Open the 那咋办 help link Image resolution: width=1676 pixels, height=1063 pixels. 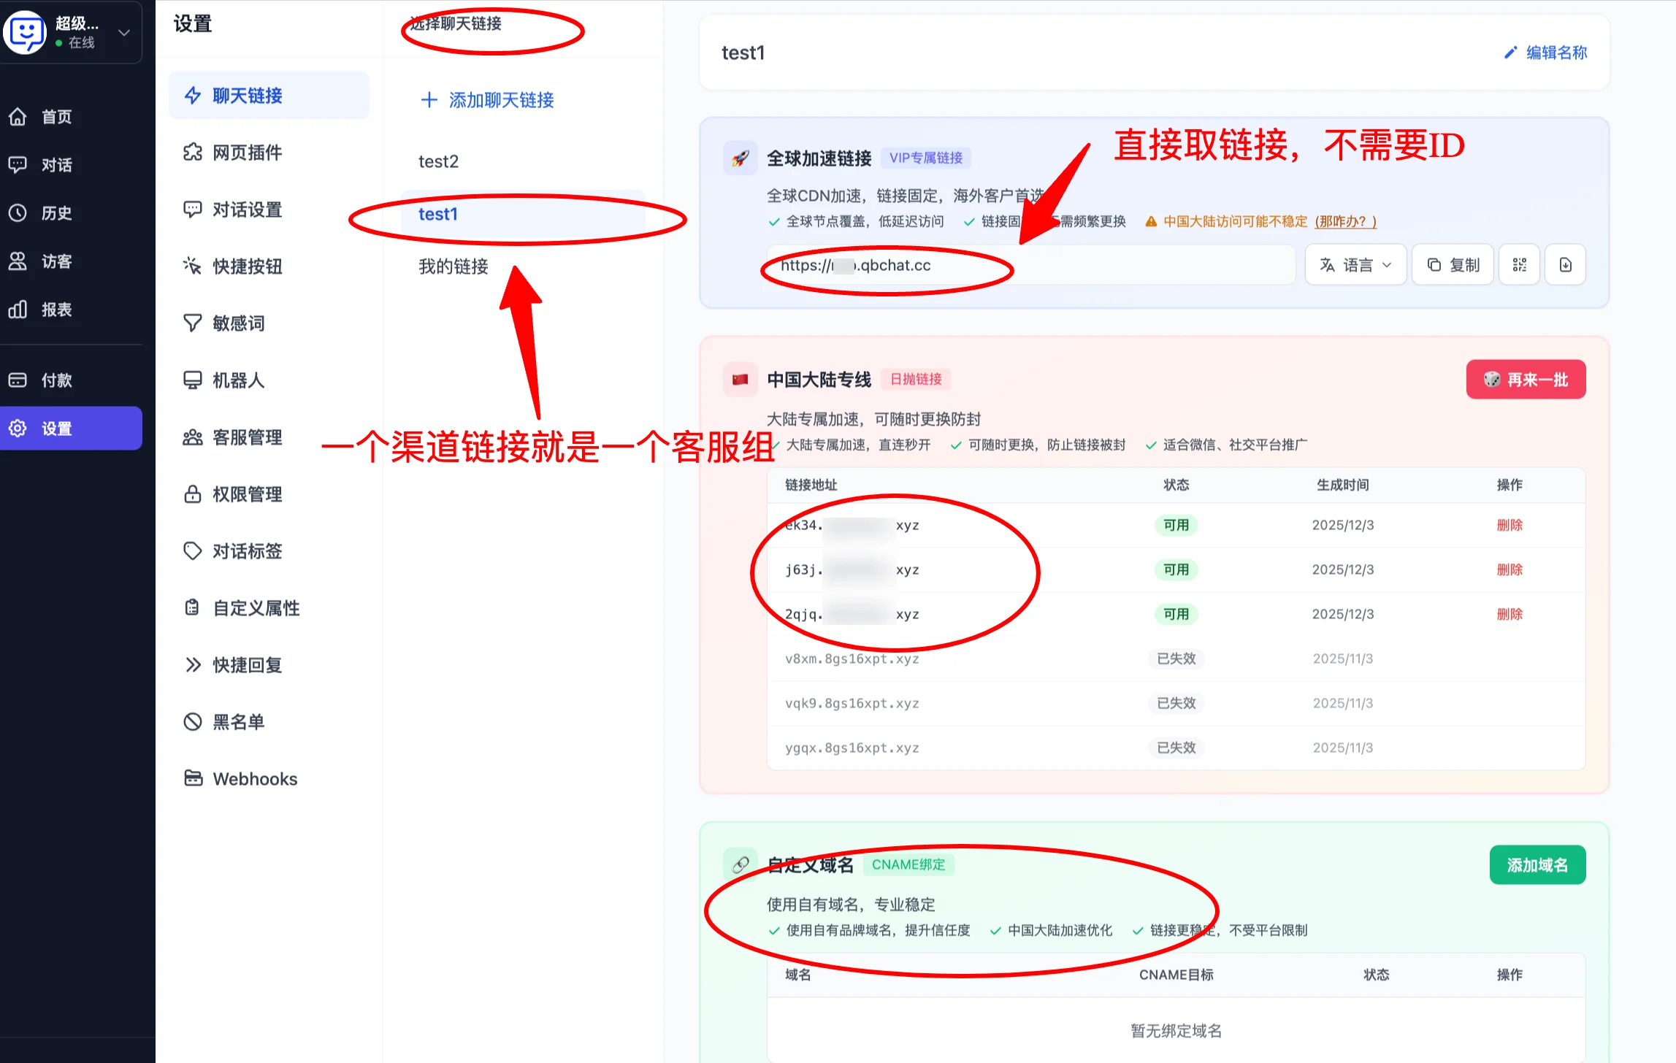point(1344,221)
